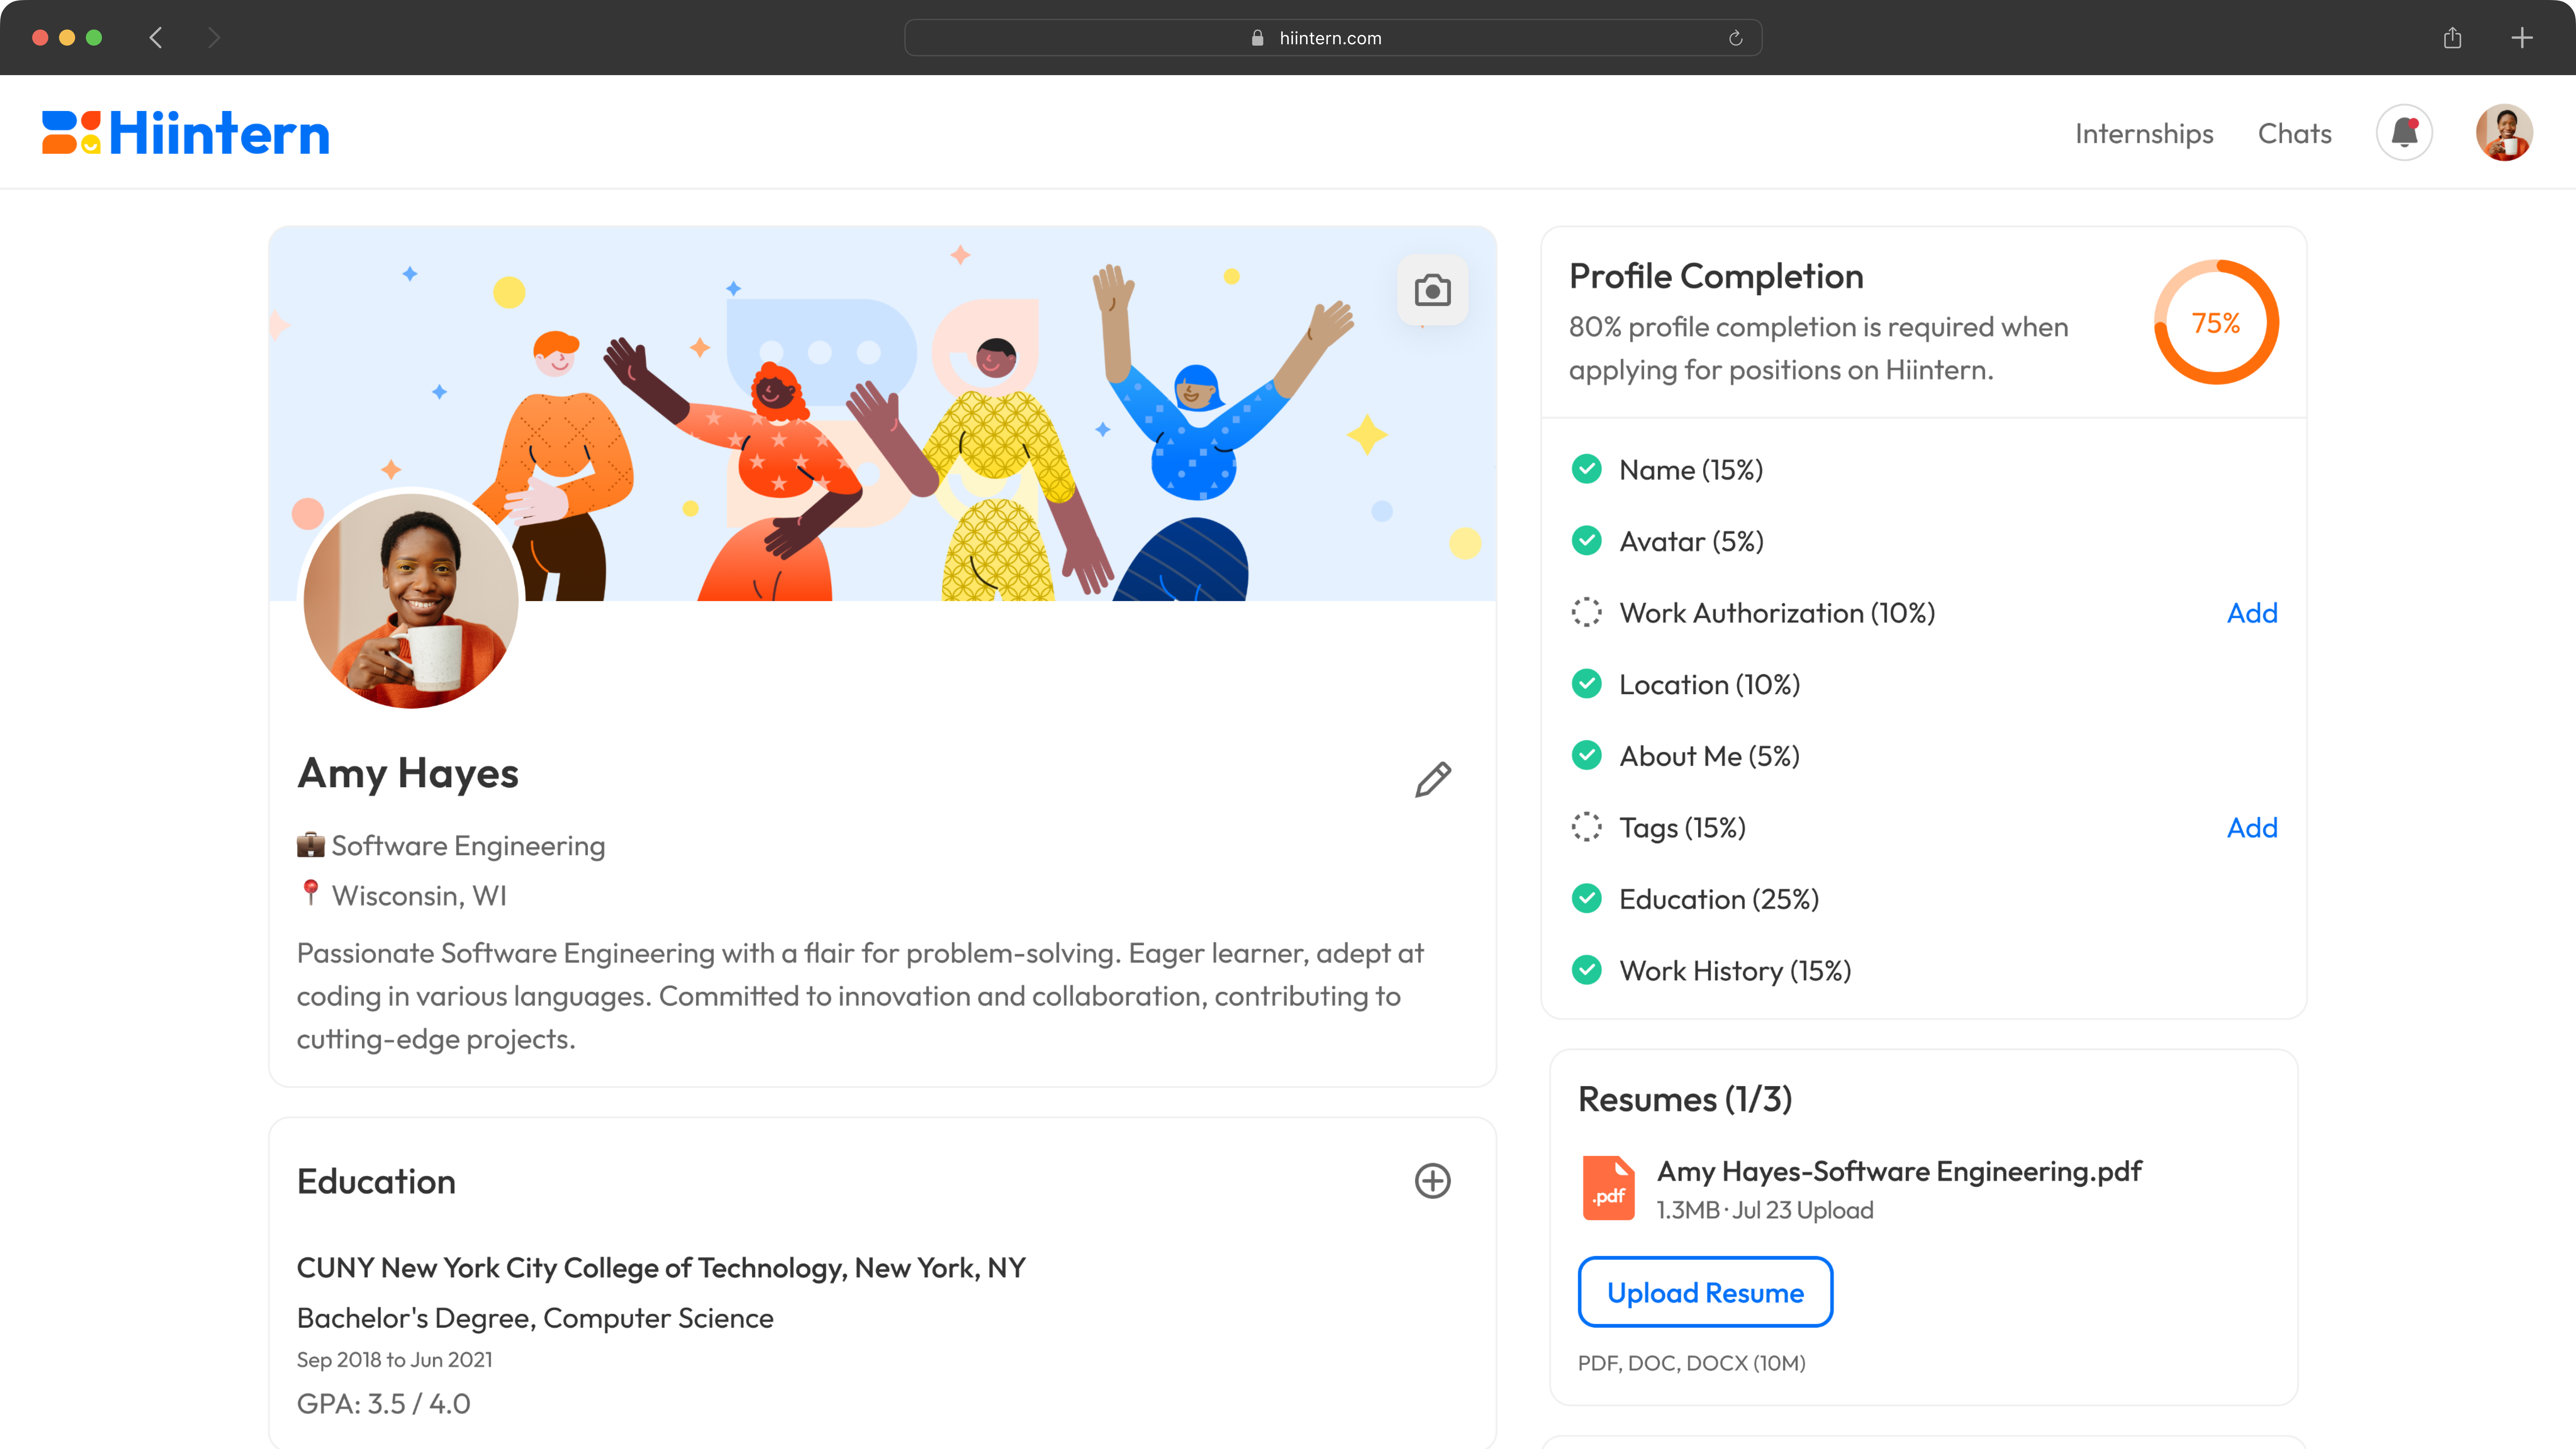Open the user avatar menu in header

click(x=2504, y=132)
